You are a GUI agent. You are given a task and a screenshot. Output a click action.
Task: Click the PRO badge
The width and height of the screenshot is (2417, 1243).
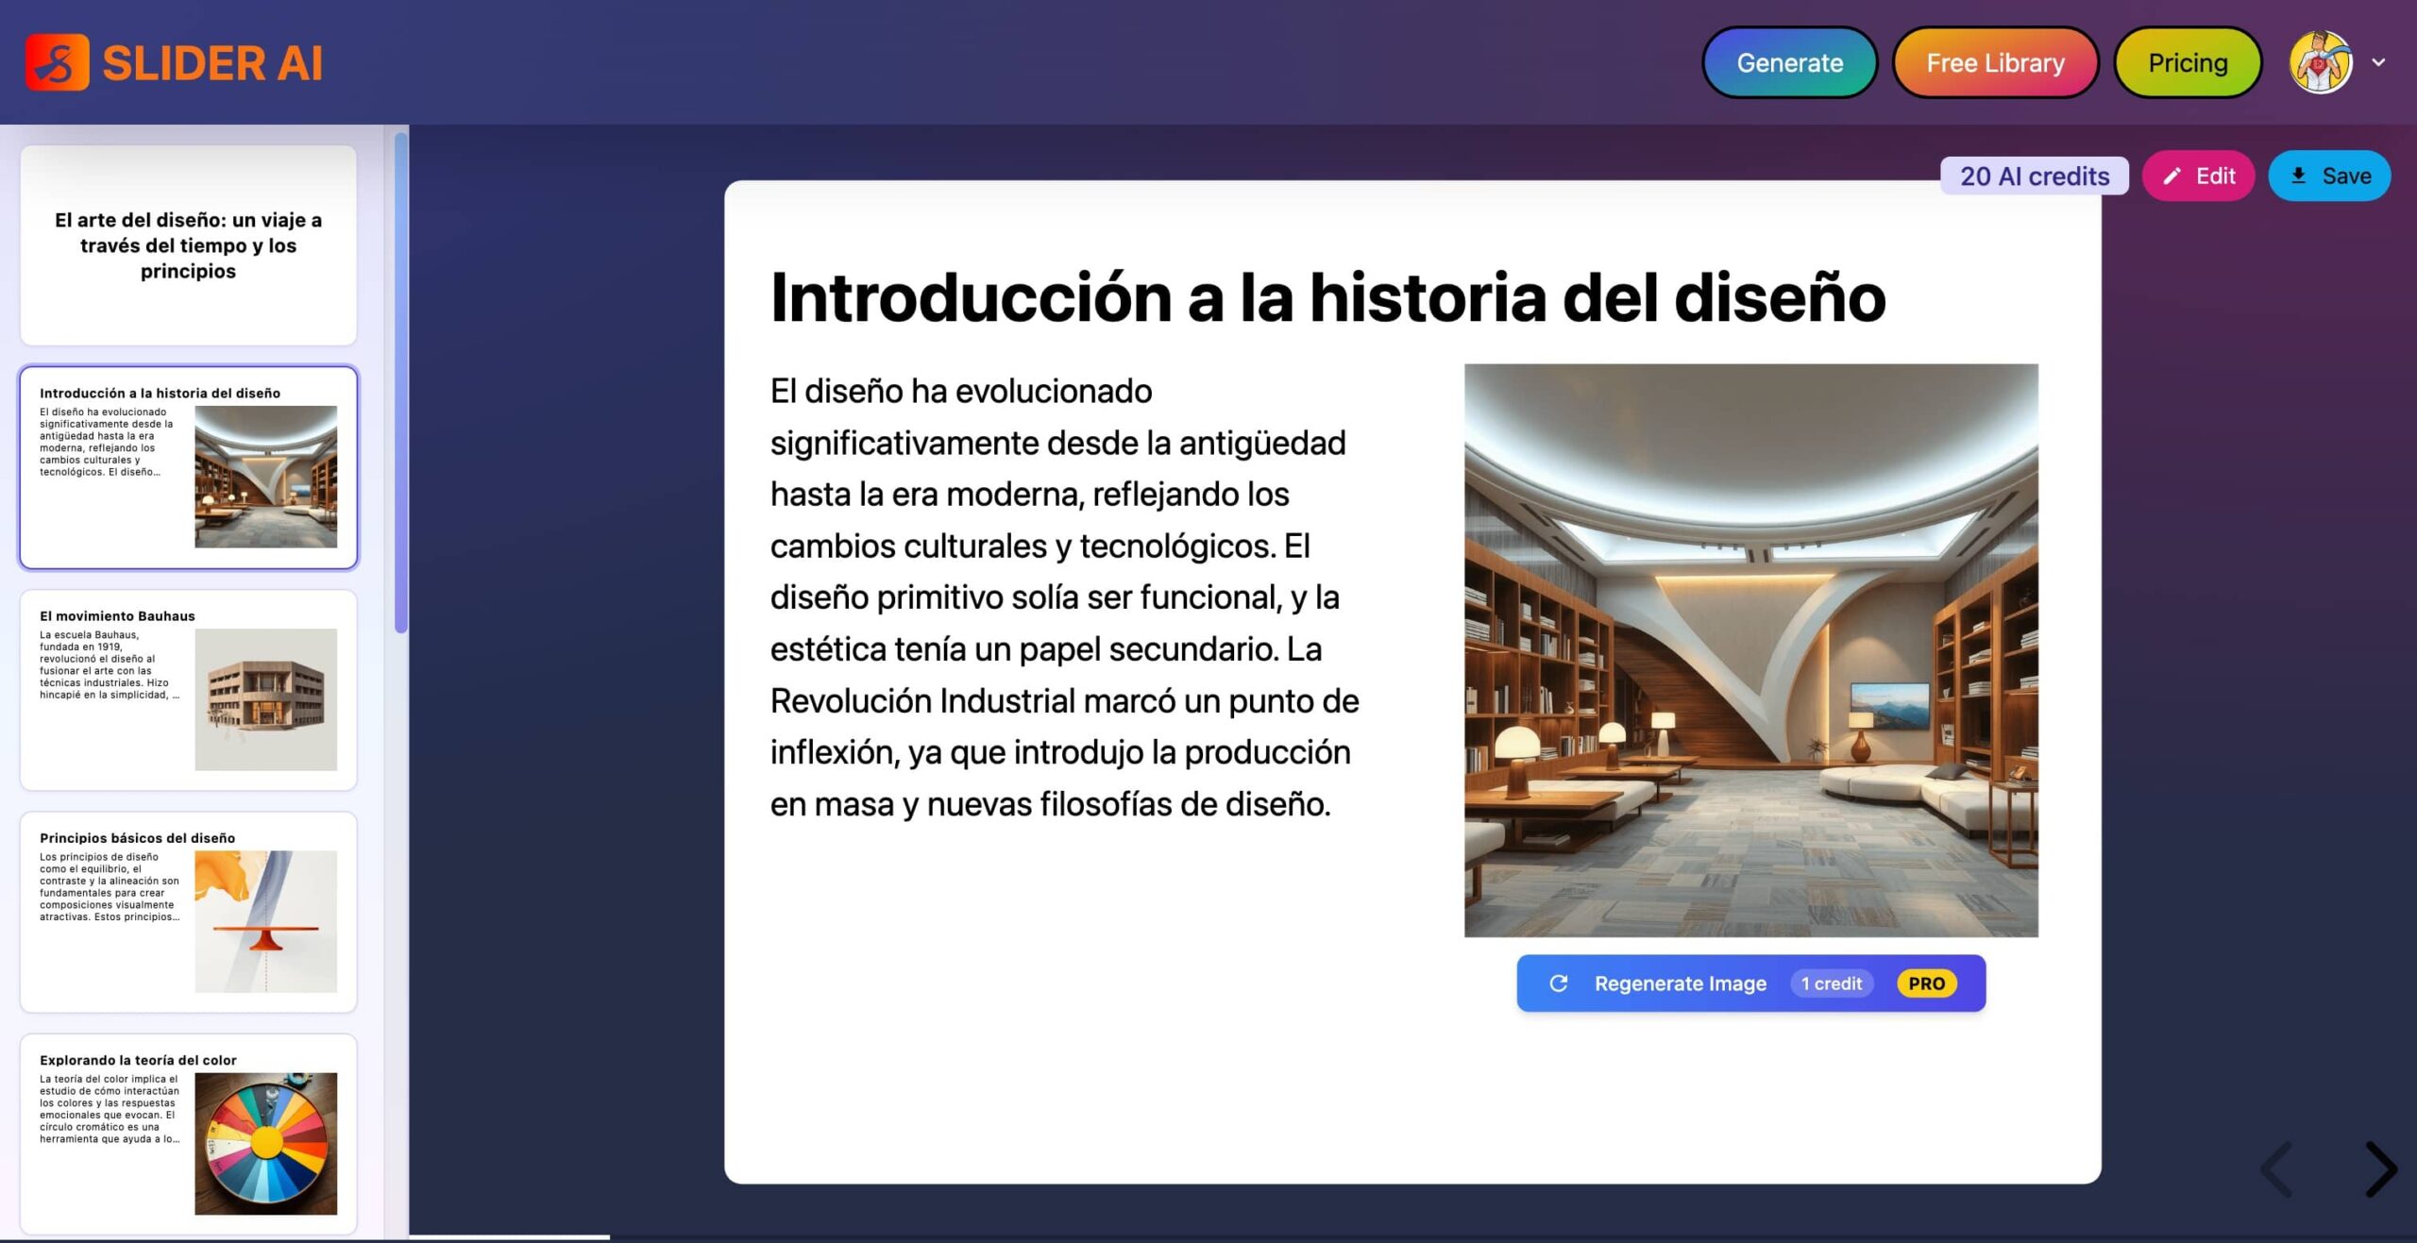(x=1926, y=983)
